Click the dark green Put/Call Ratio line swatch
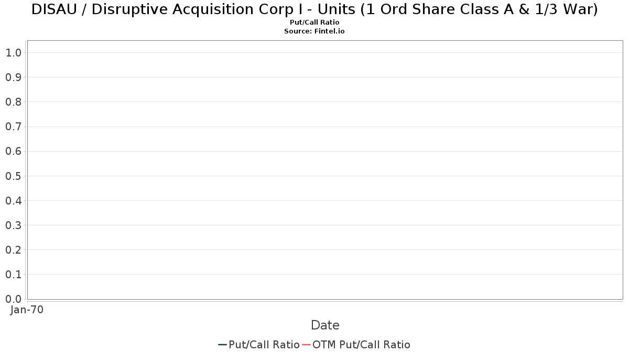Image resolution: width=629 pixels, height=353 pixels. point(222,345)
